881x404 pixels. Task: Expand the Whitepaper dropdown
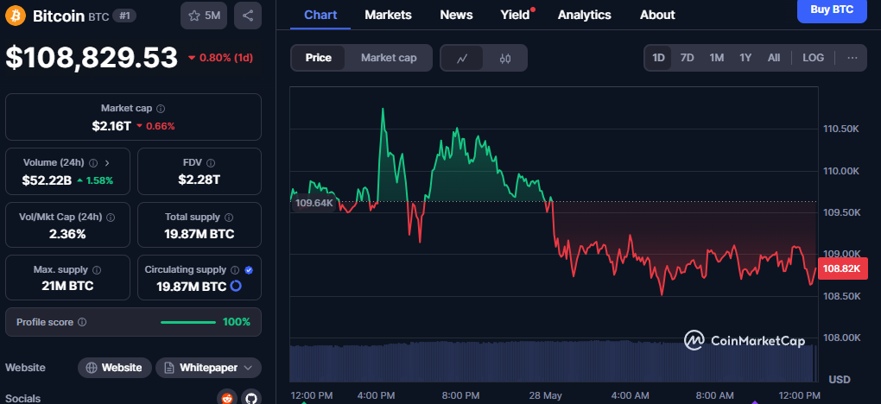point(208,368)
